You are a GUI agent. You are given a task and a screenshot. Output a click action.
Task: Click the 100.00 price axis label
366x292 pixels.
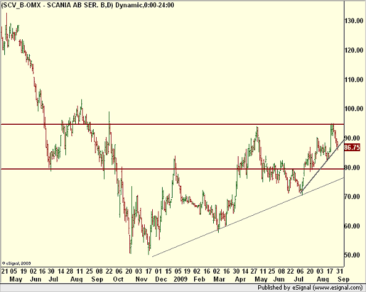coord(354,109)
